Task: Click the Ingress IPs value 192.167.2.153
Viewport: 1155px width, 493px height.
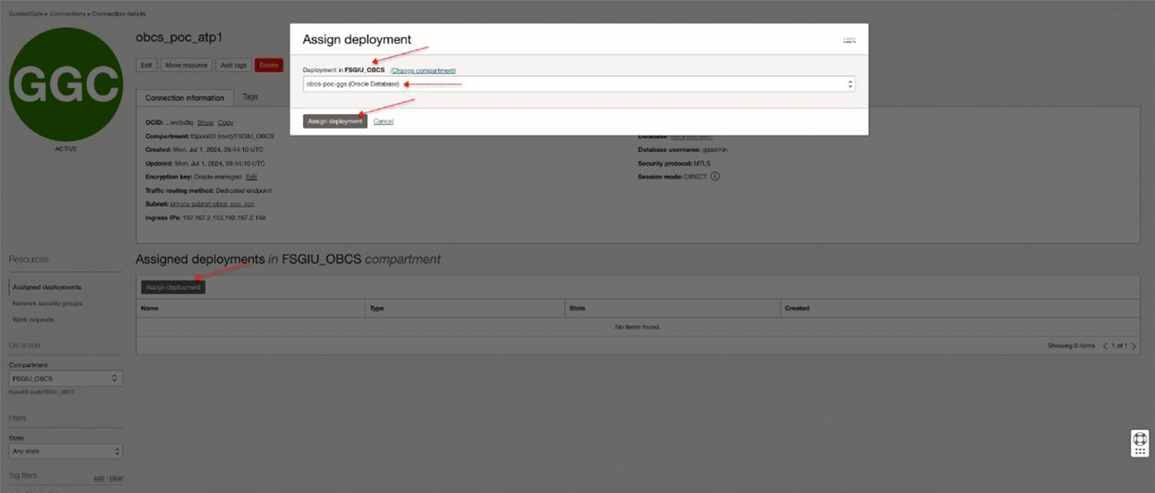Action: click(x=203, y=218)
